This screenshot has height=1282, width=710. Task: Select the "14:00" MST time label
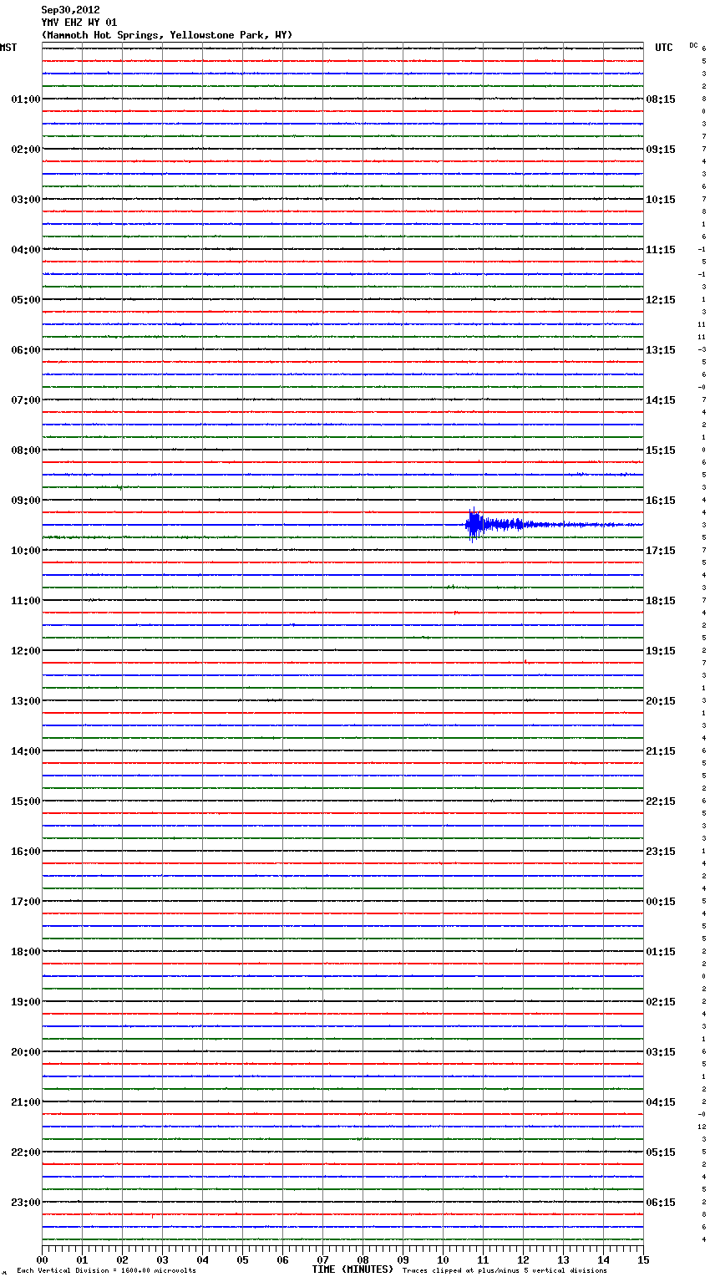[x=26, y=751]
